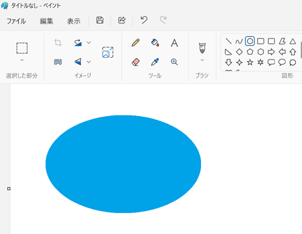The height and width of the screenshot is (234, 302).
Task: Select the oval callout shape
Action: pyautogui.click(x=282, y=63)
